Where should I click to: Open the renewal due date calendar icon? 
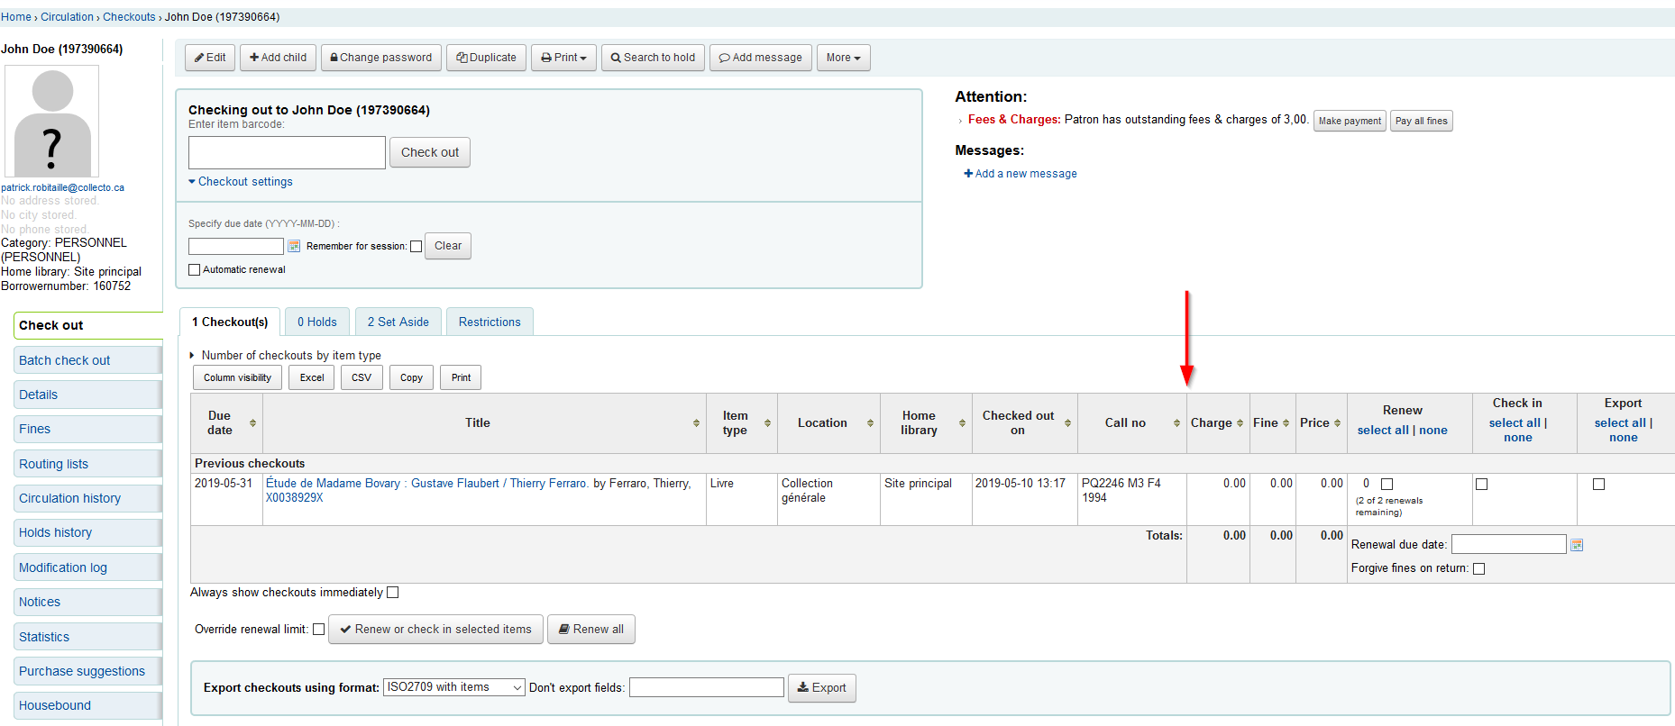pyautogui.click(x=1577, y=545)
